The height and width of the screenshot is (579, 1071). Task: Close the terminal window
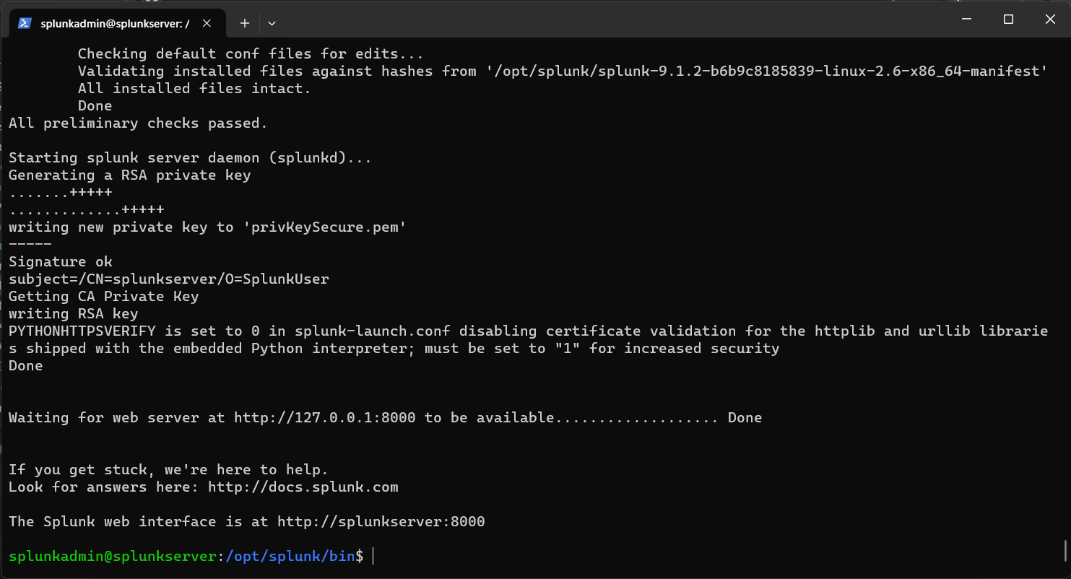tap(1051, 19)
